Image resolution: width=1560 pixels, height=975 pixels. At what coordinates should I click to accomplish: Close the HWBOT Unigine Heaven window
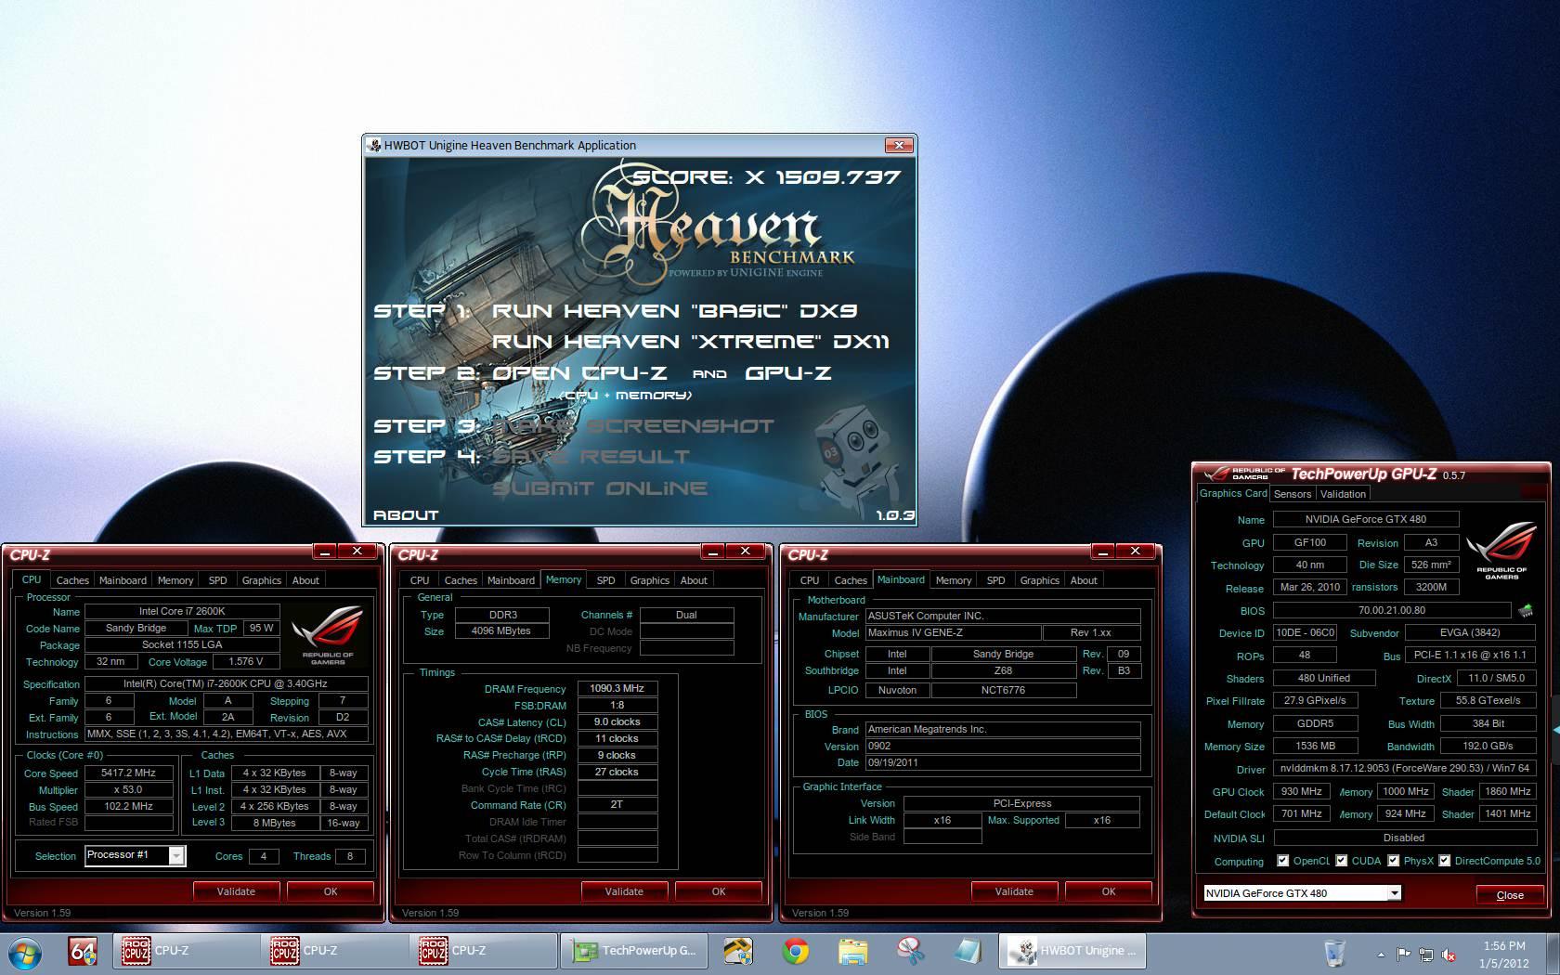[x=898, y=145]
